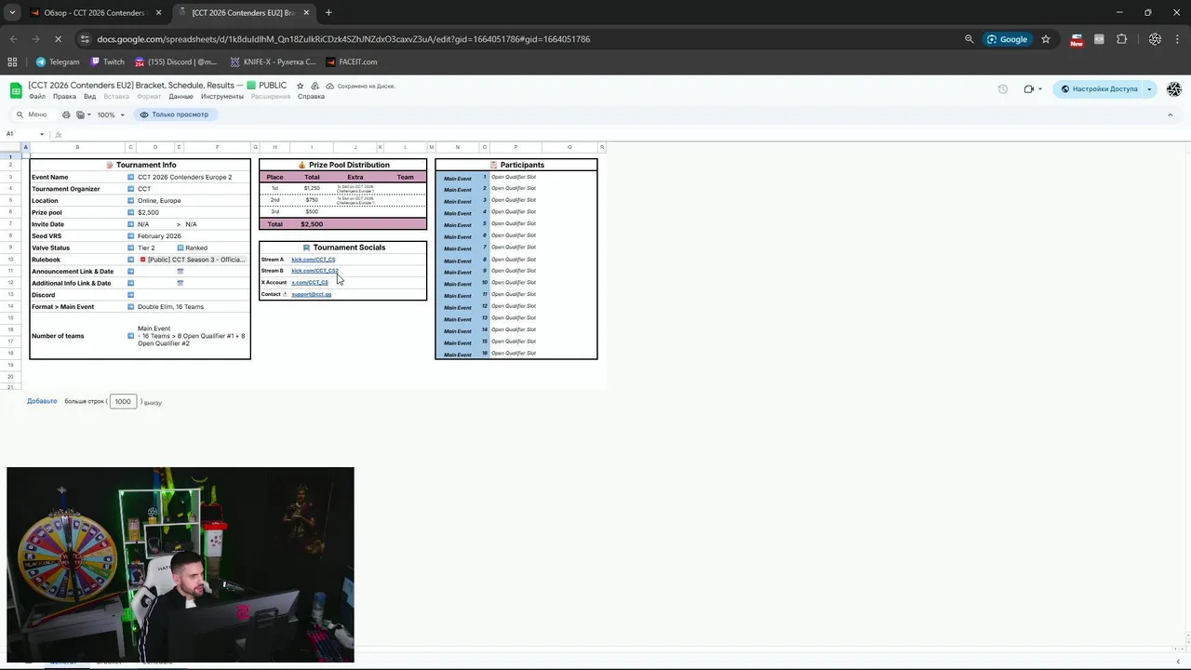Click the Google Lens button in address bar
The width and height of the screenshot is (1191, 670).
(x=1008, y=39)
